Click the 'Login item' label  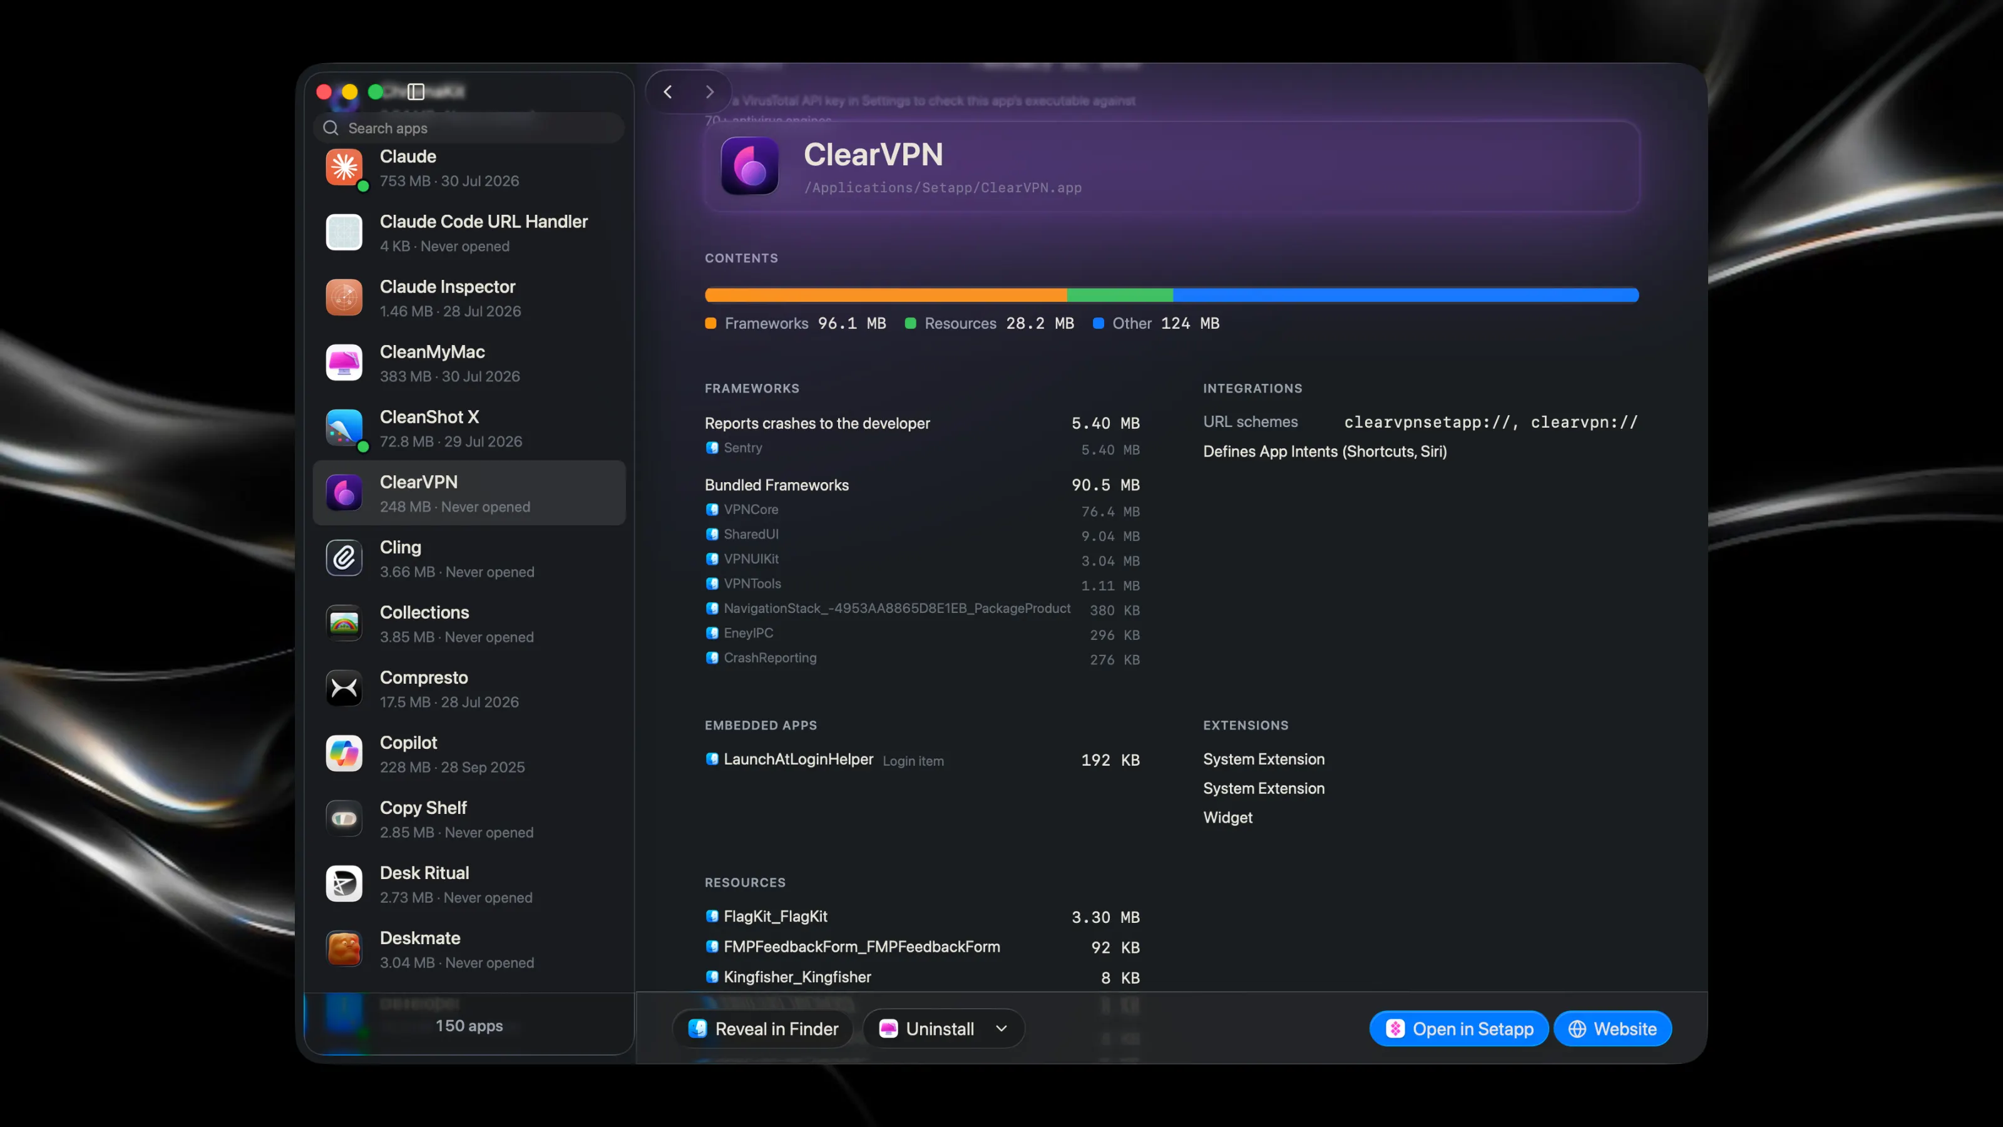913,761
